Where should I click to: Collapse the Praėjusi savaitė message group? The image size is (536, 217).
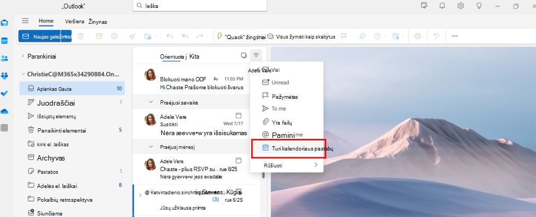point(151,102)
